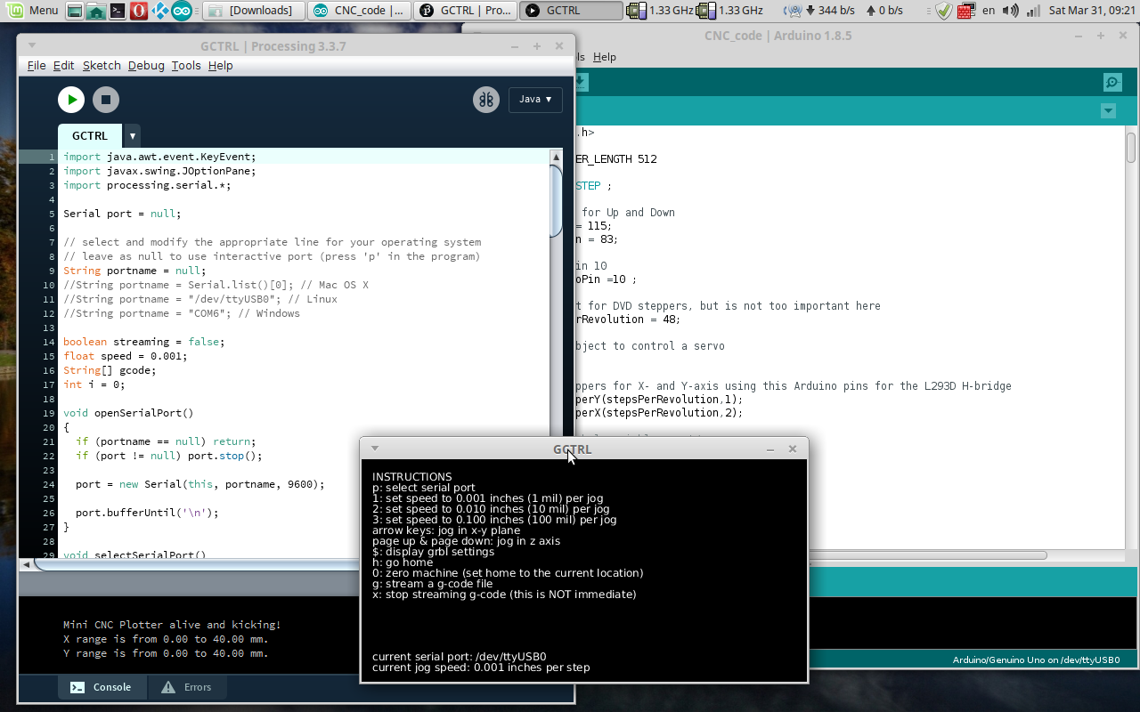The width and height of the screenshot is (1140, 712).
Task: Open the Arduino Serial Monitor icon
Action: coord(1111,83)
